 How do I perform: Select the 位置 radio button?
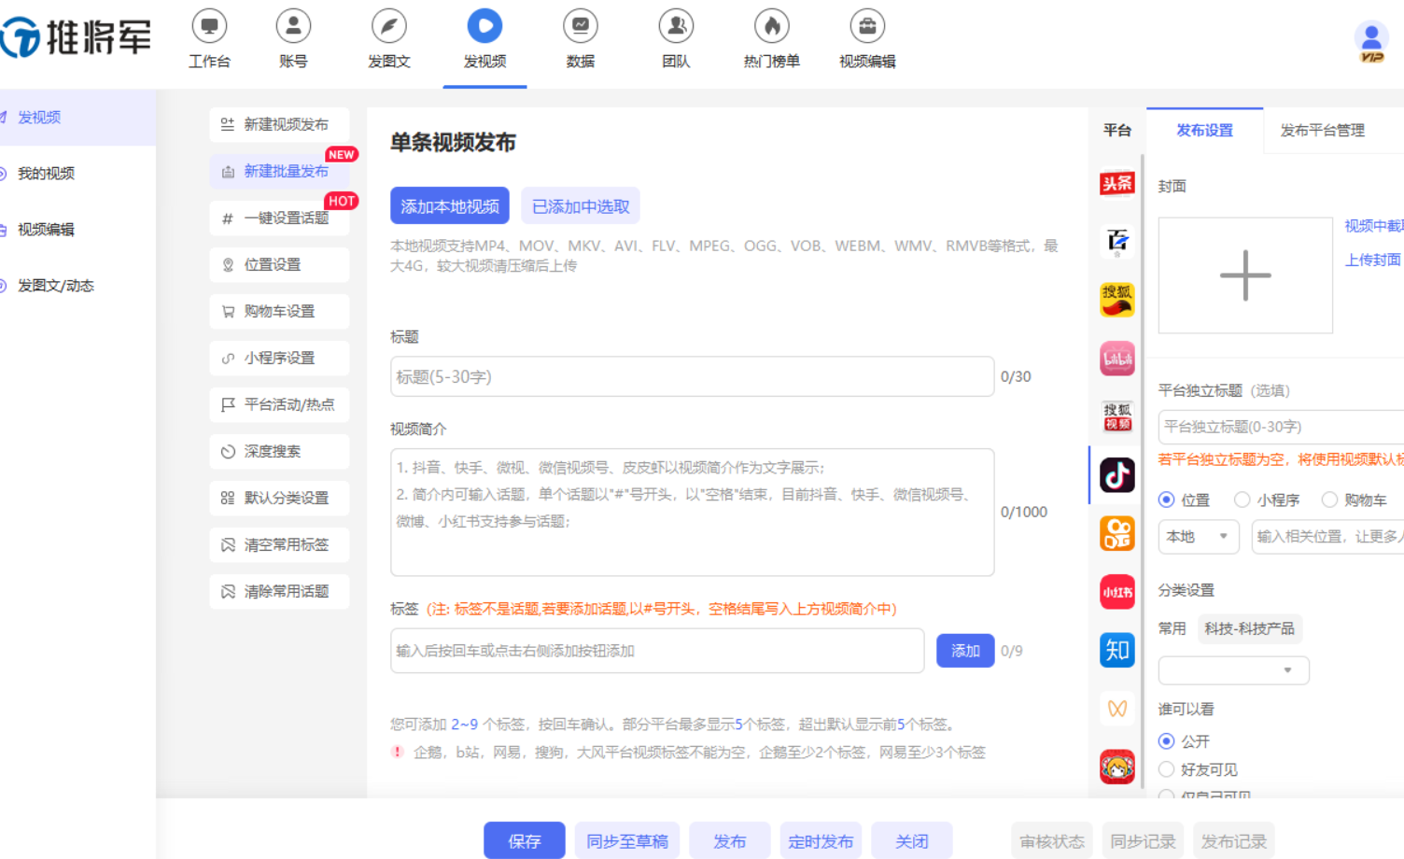point(1166,500)
